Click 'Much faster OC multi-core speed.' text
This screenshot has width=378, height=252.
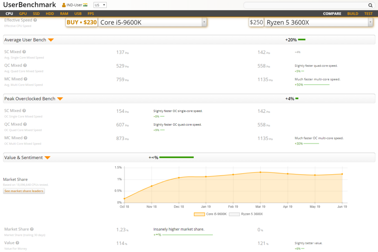[x=319, y=138]
